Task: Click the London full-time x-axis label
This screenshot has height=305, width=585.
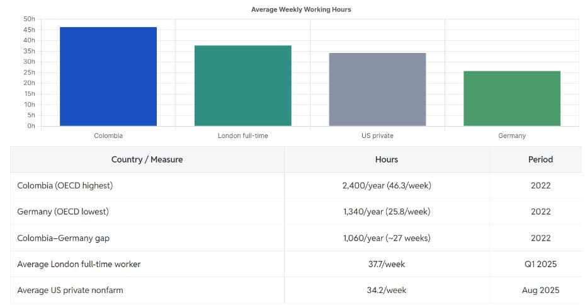Action: [x=243, y=135]
